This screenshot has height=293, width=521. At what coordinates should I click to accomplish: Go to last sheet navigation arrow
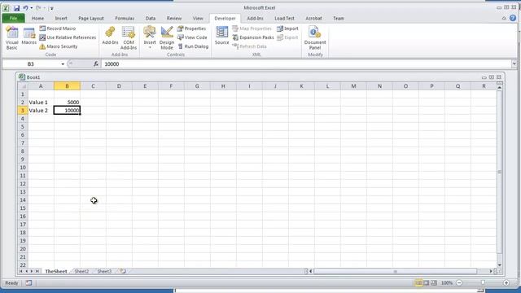(37, 271)
